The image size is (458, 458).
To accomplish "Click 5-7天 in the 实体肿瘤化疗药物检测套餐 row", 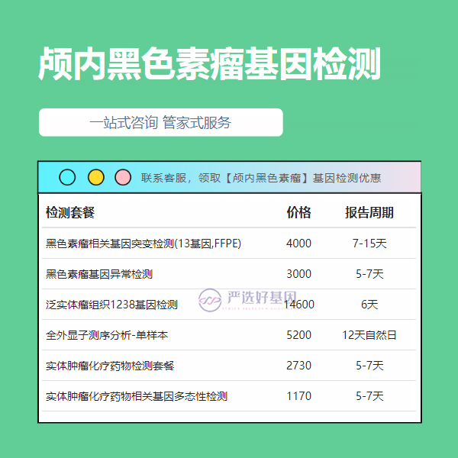I will pyautogui.click(x=369, y=366).
